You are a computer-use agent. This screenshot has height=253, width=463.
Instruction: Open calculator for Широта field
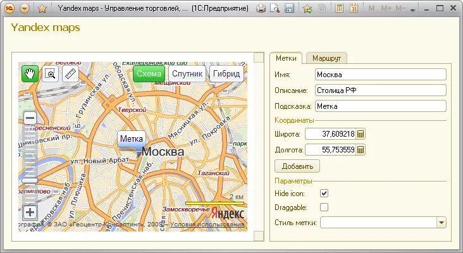[x=361, y=134]
